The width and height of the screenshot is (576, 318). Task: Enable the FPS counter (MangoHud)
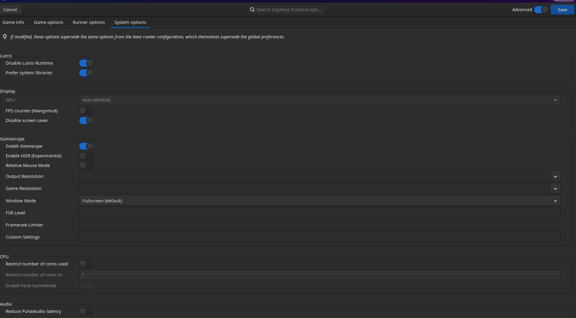pos(86,111)
